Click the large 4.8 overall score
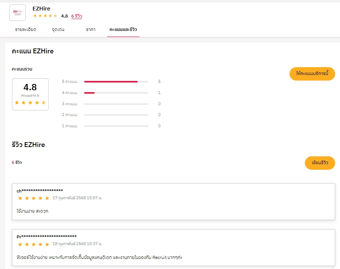Image resolution: width=340 pixels, height=269 pixels. (x=30, y=87)
